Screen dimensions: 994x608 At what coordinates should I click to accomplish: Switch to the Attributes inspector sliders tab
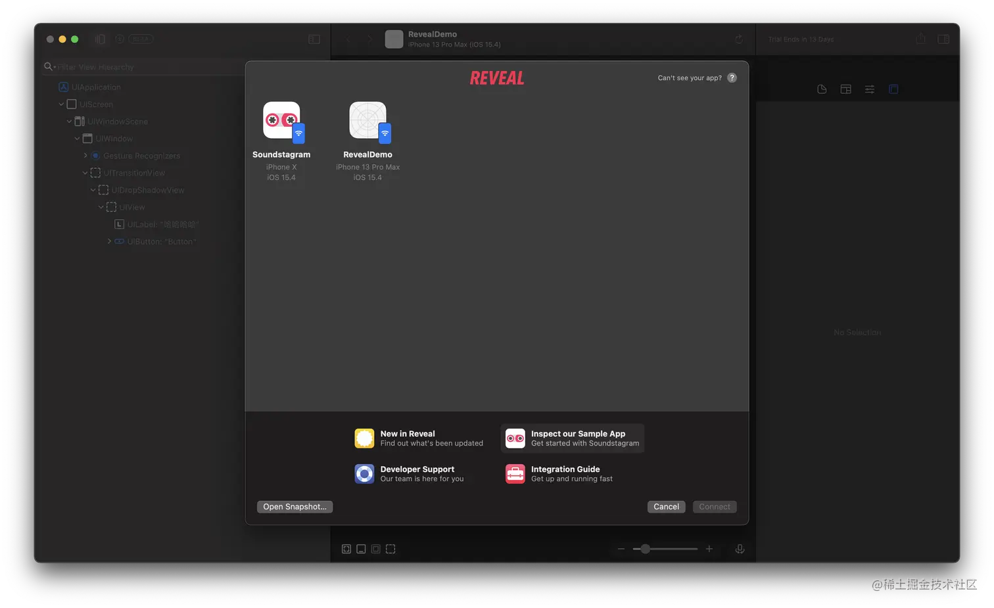coord(870,89)
